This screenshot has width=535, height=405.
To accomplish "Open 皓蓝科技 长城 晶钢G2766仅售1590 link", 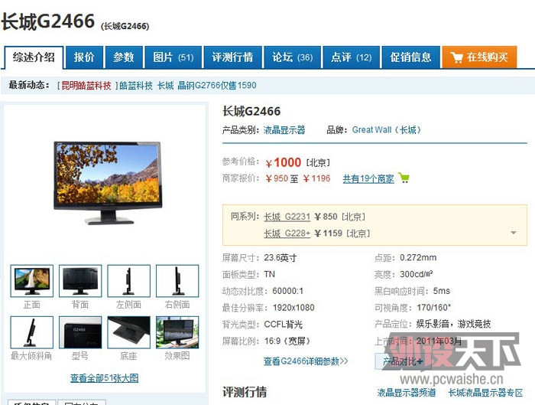I will 188,86.
